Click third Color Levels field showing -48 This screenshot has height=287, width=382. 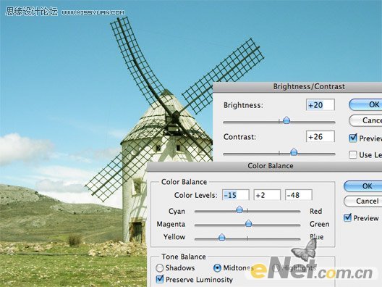(299, 195)
